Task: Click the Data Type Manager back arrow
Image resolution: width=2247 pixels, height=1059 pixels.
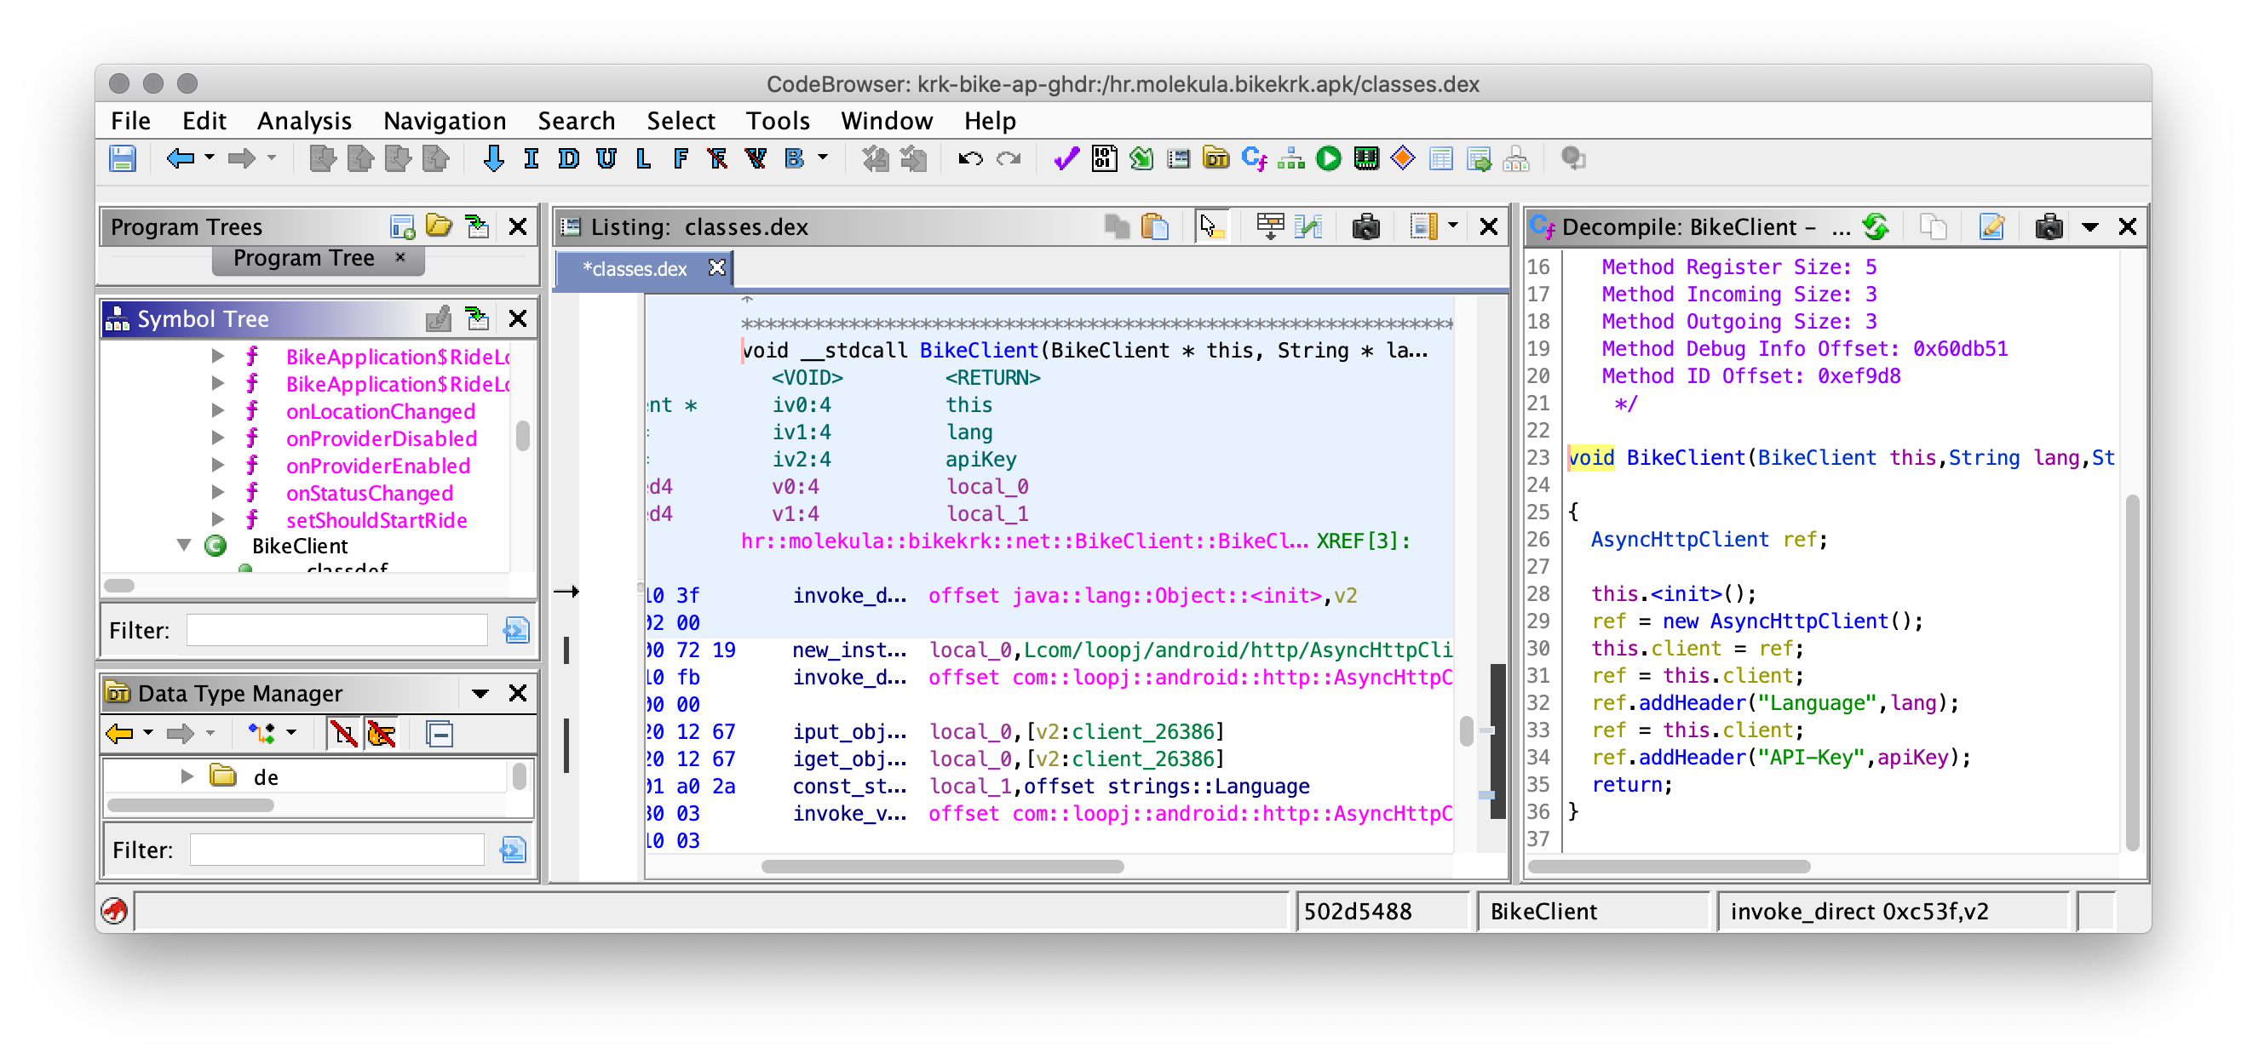Action: (x=118, y=735)
